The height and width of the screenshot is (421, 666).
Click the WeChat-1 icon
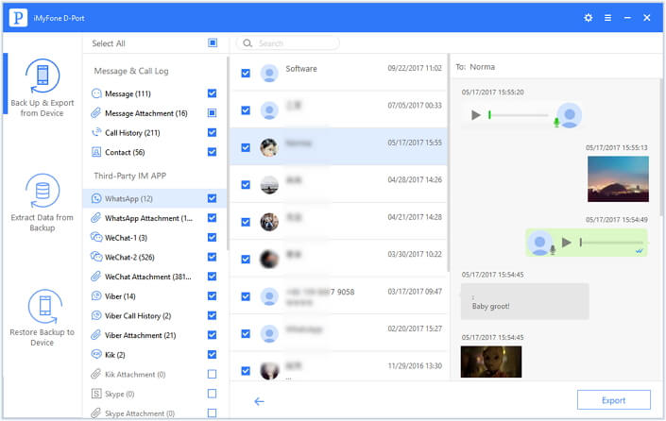click(x=96, y=237)
